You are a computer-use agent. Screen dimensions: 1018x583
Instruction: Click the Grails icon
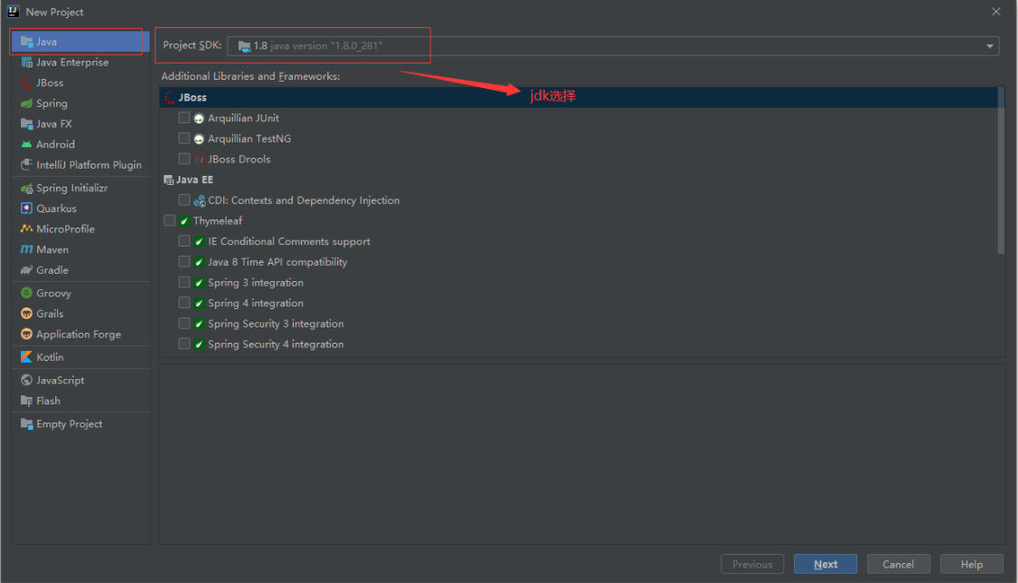click(26, 314)
